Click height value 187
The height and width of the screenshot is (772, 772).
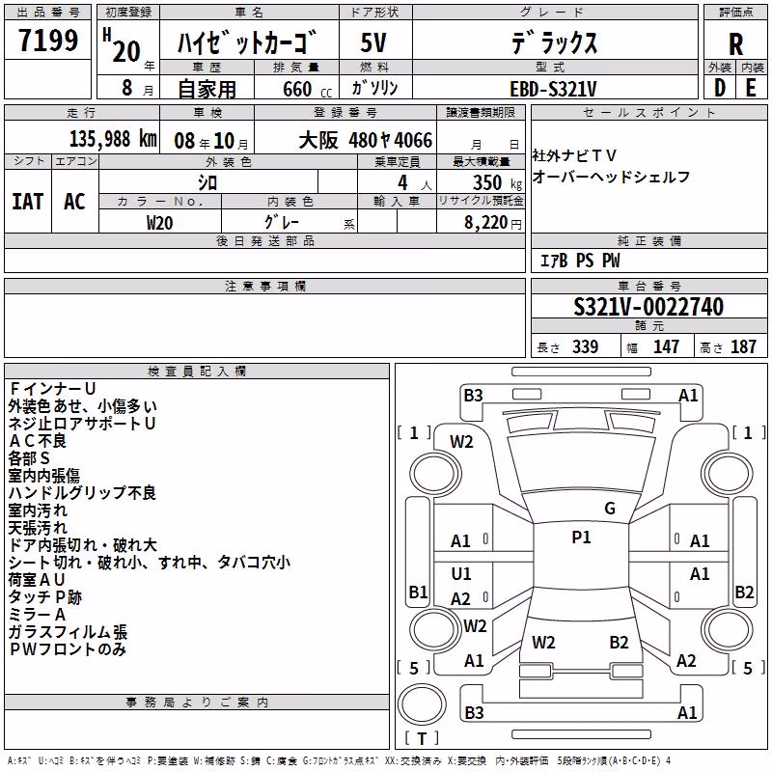coord(743,347)
